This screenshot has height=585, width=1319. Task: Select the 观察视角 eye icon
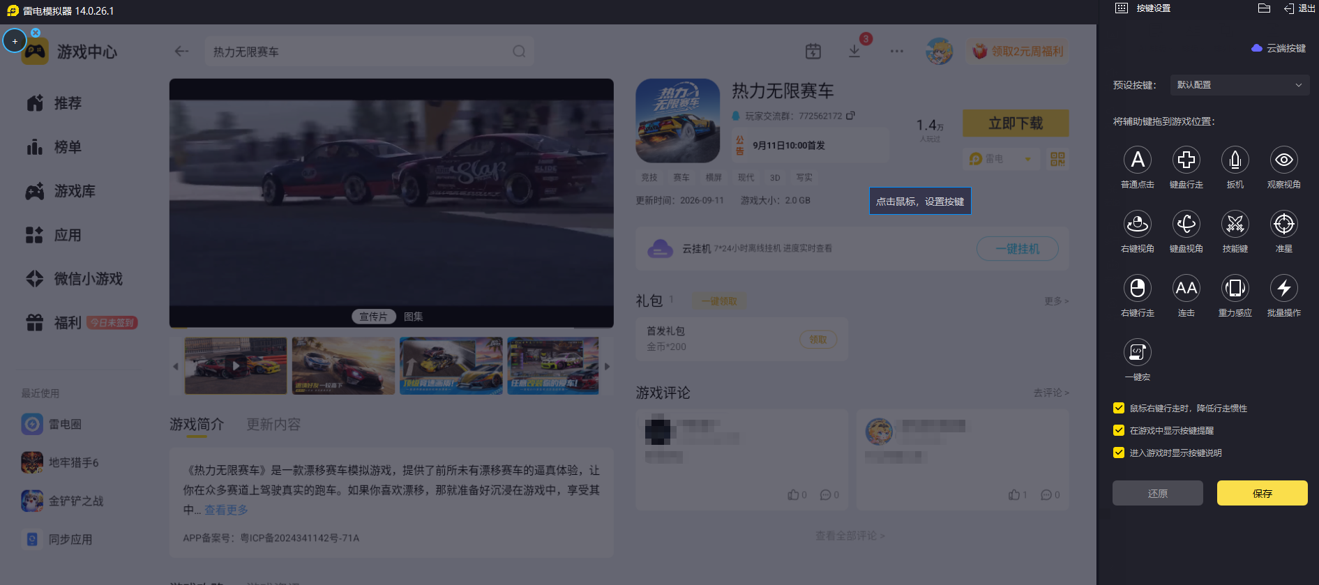tap(1284, 160)
